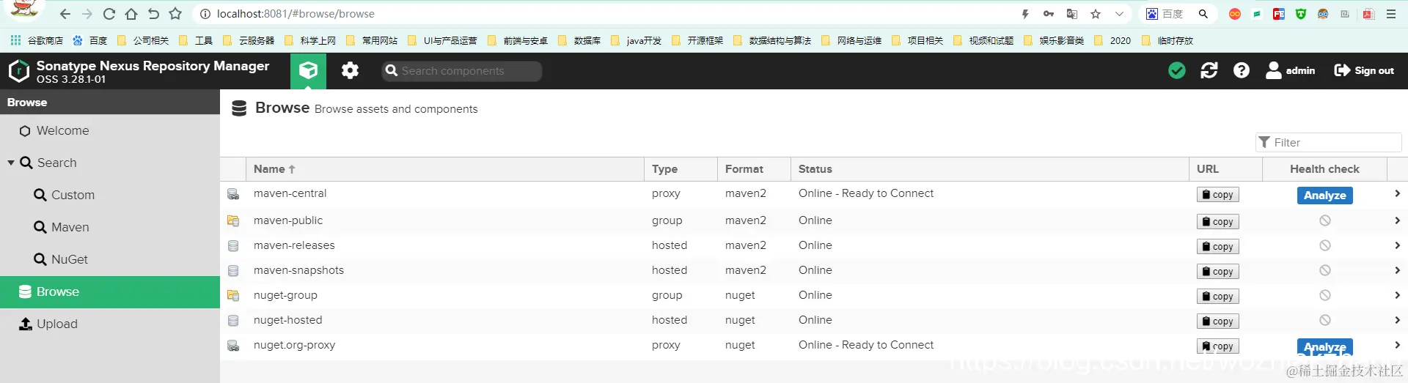Click Analyze for maven-central
Viewport: 1408px width, 383px height.
1325,196
